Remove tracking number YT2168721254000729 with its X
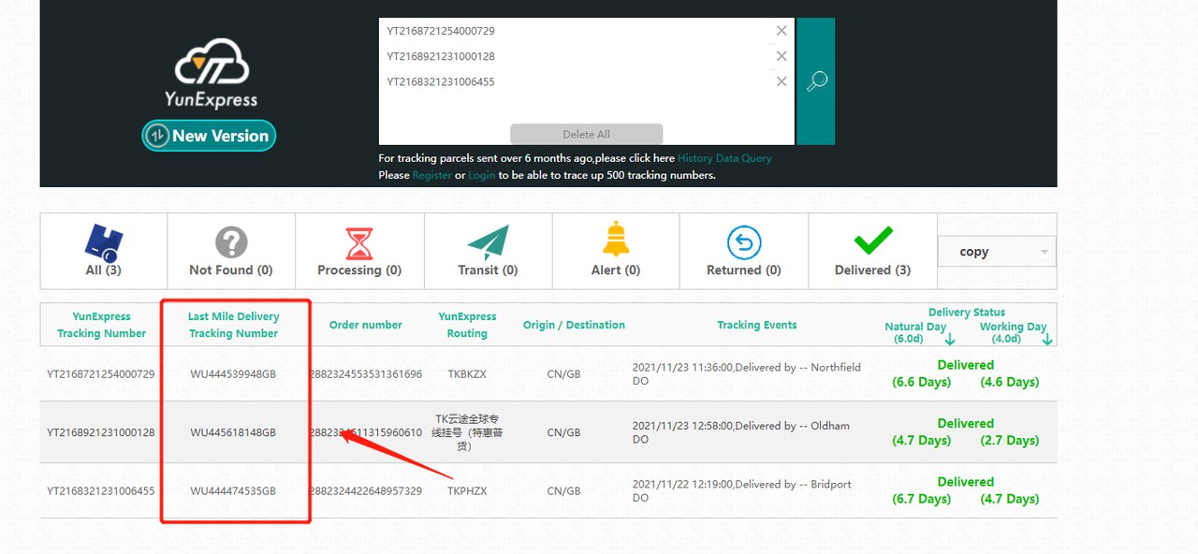The image size is (1198, 554). click(x=782, y=31)
